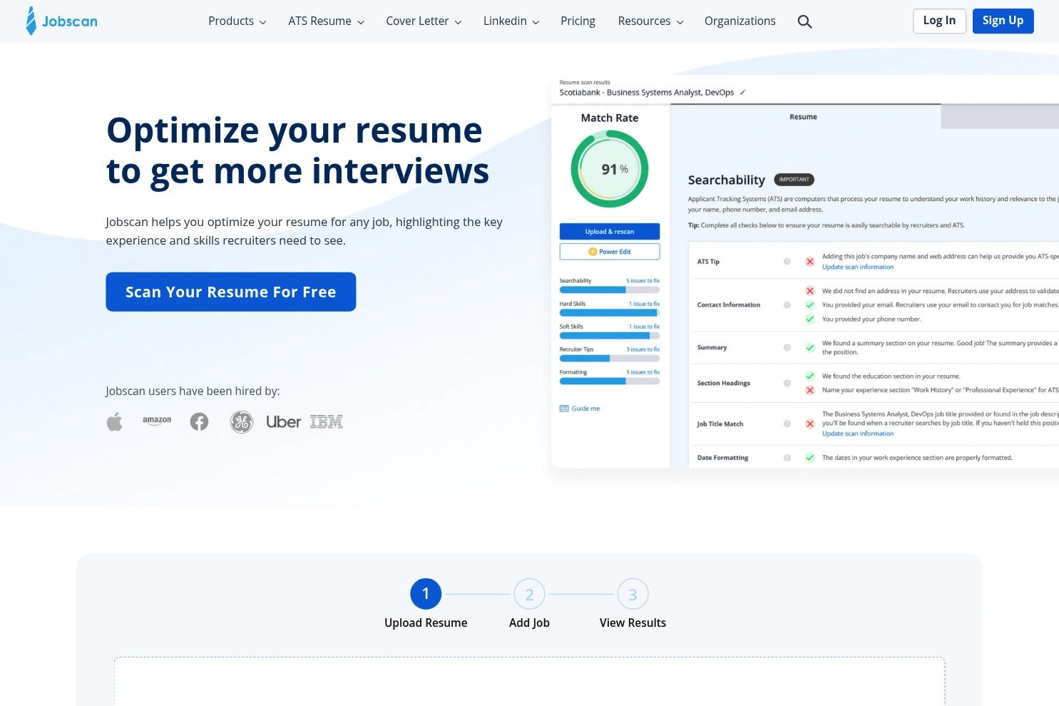Click the Searchability progress bar
Image resolution: width=1059 pixels, height=706 pixels.
(x=610, y=290)
